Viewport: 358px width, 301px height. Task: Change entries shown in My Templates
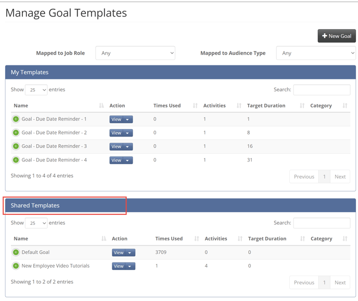tap(36, 90)
